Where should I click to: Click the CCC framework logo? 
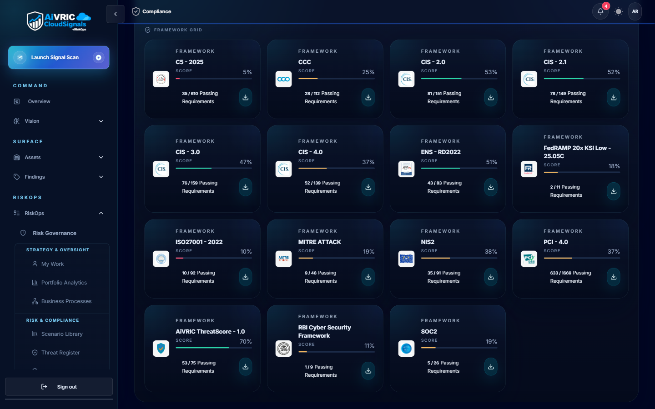pos(283,79)
